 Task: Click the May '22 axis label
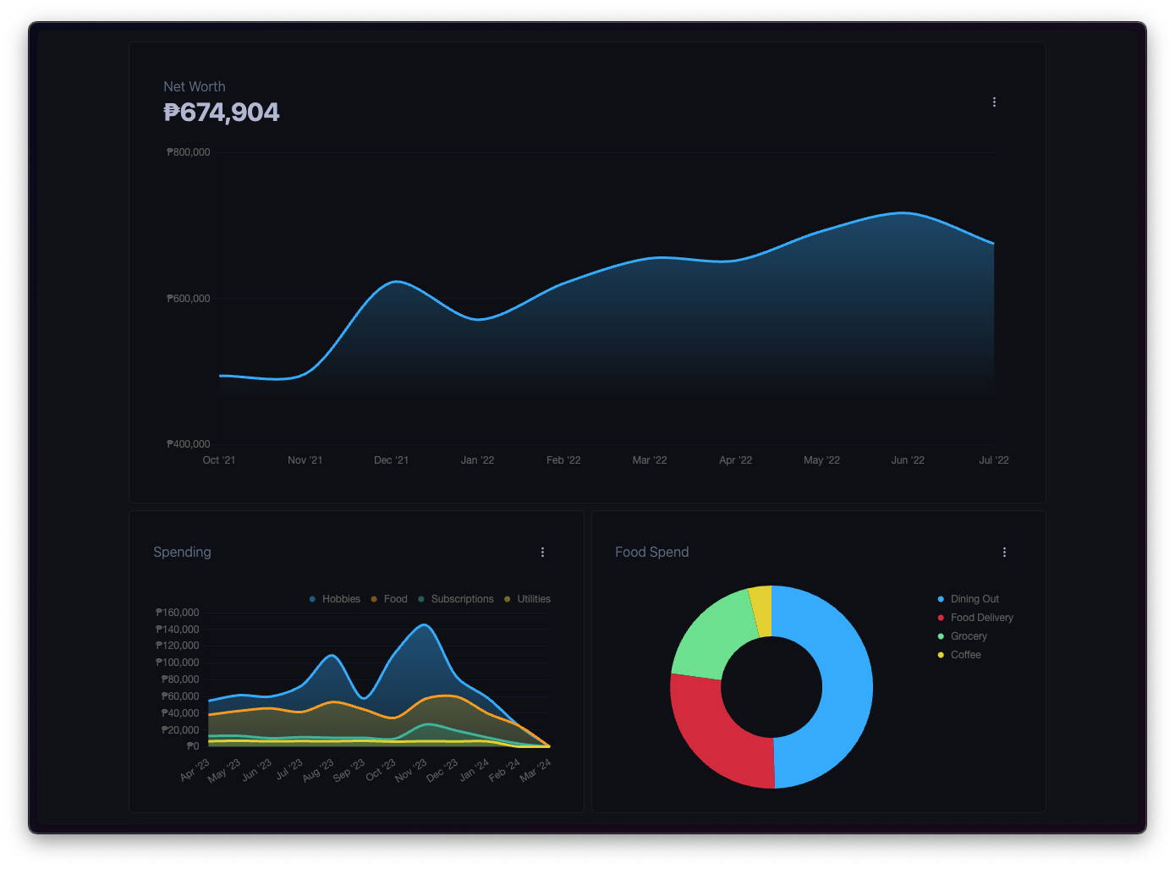[x=822, y=460]
